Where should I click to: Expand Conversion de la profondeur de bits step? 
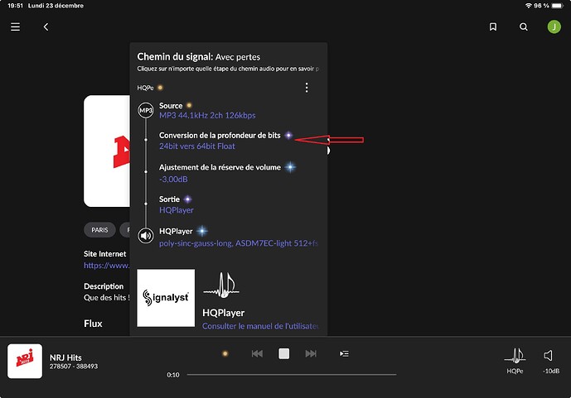(220, 141)
